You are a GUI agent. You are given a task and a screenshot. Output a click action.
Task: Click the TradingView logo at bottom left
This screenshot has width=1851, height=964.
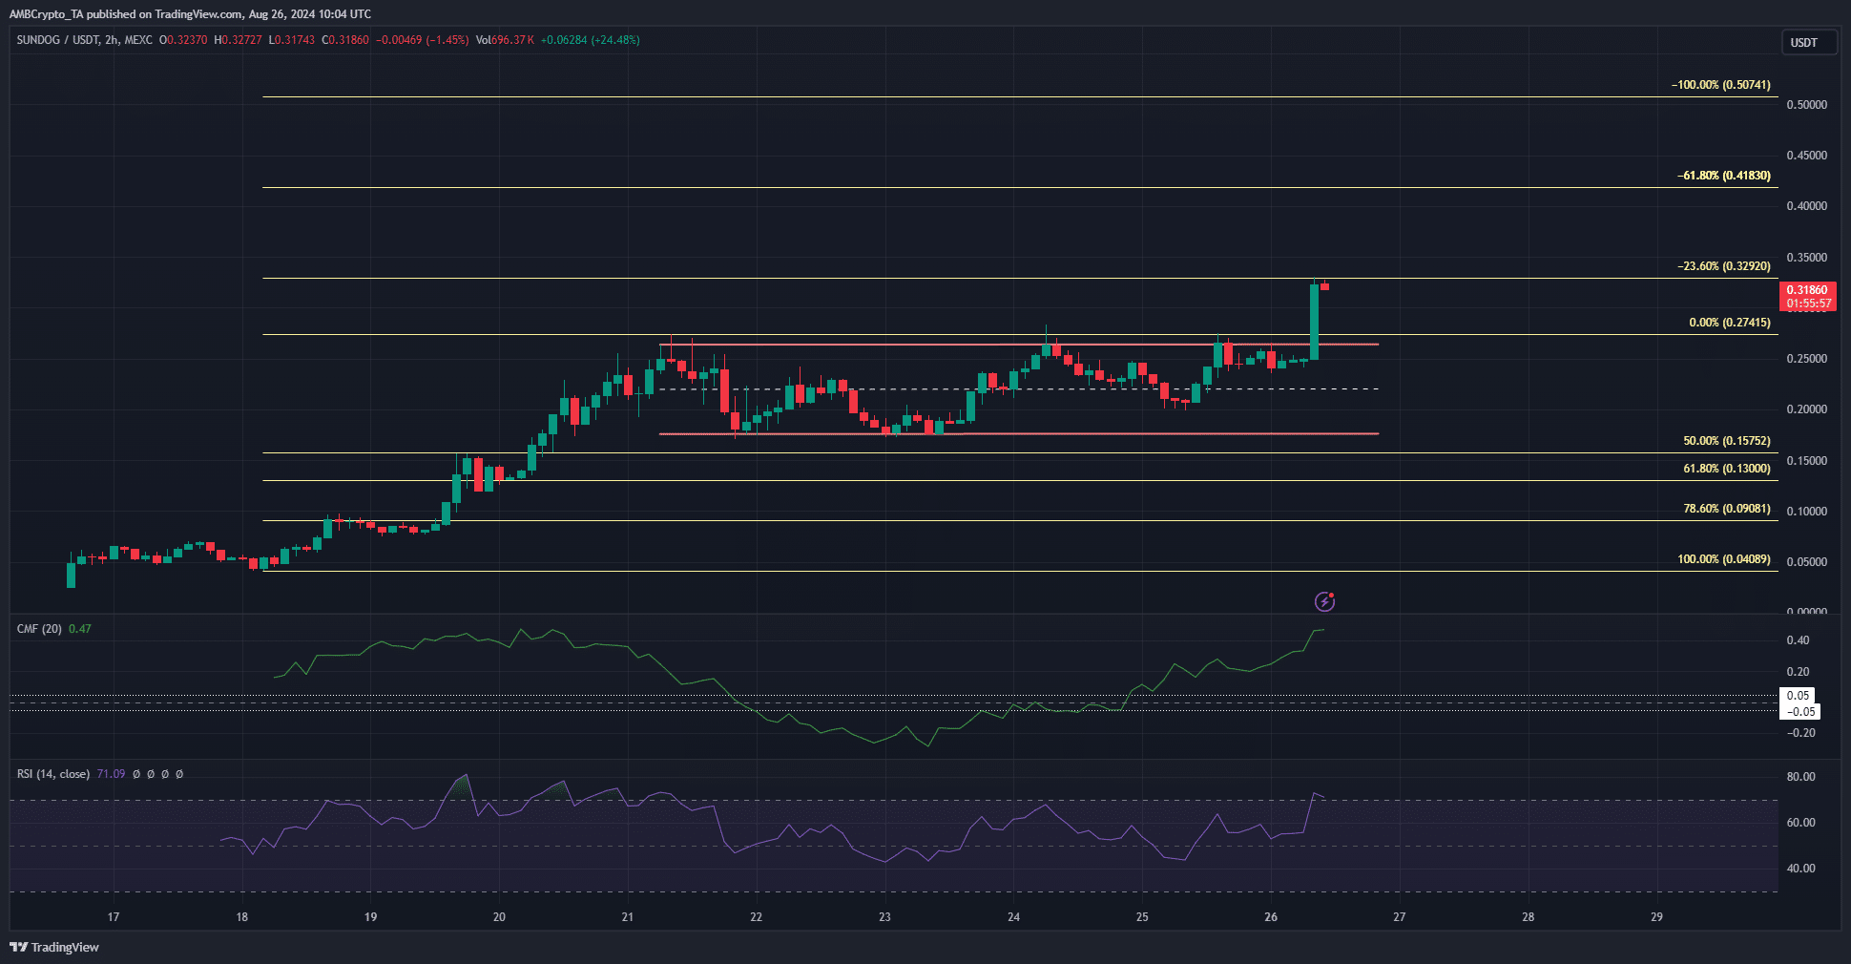(x=54, y=947)
